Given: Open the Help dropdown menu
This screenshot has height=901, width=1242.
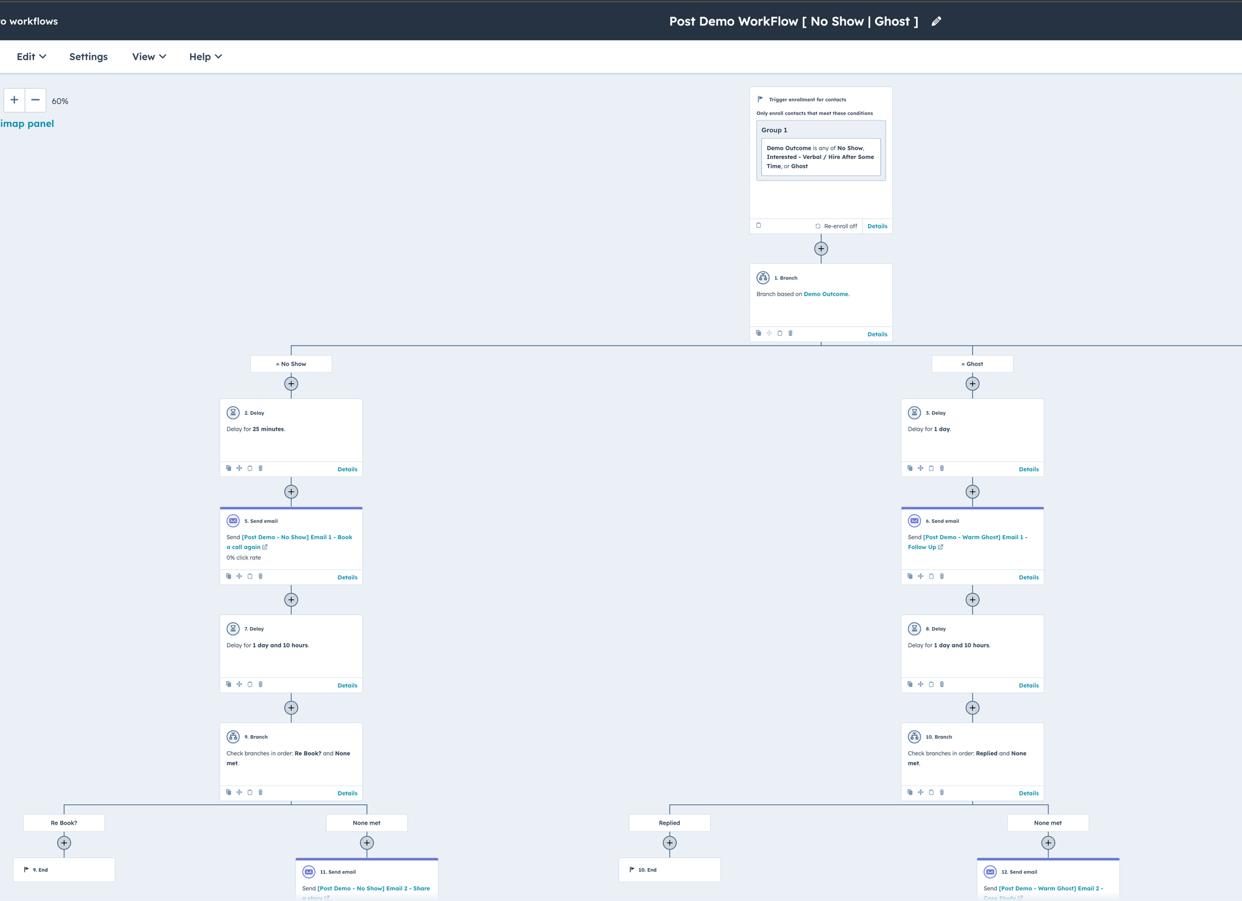Looking at the screenshot, I should click(205, 57).
